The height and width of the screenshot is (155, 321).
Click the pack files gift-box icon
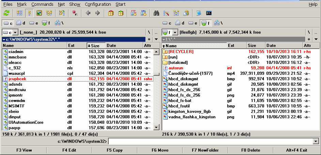(x=111, y=13)
